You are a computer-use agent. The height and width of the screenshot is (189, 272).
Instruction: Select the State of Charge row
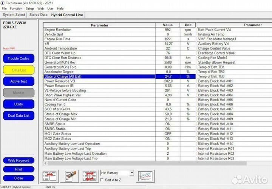[x=99, y=76]
